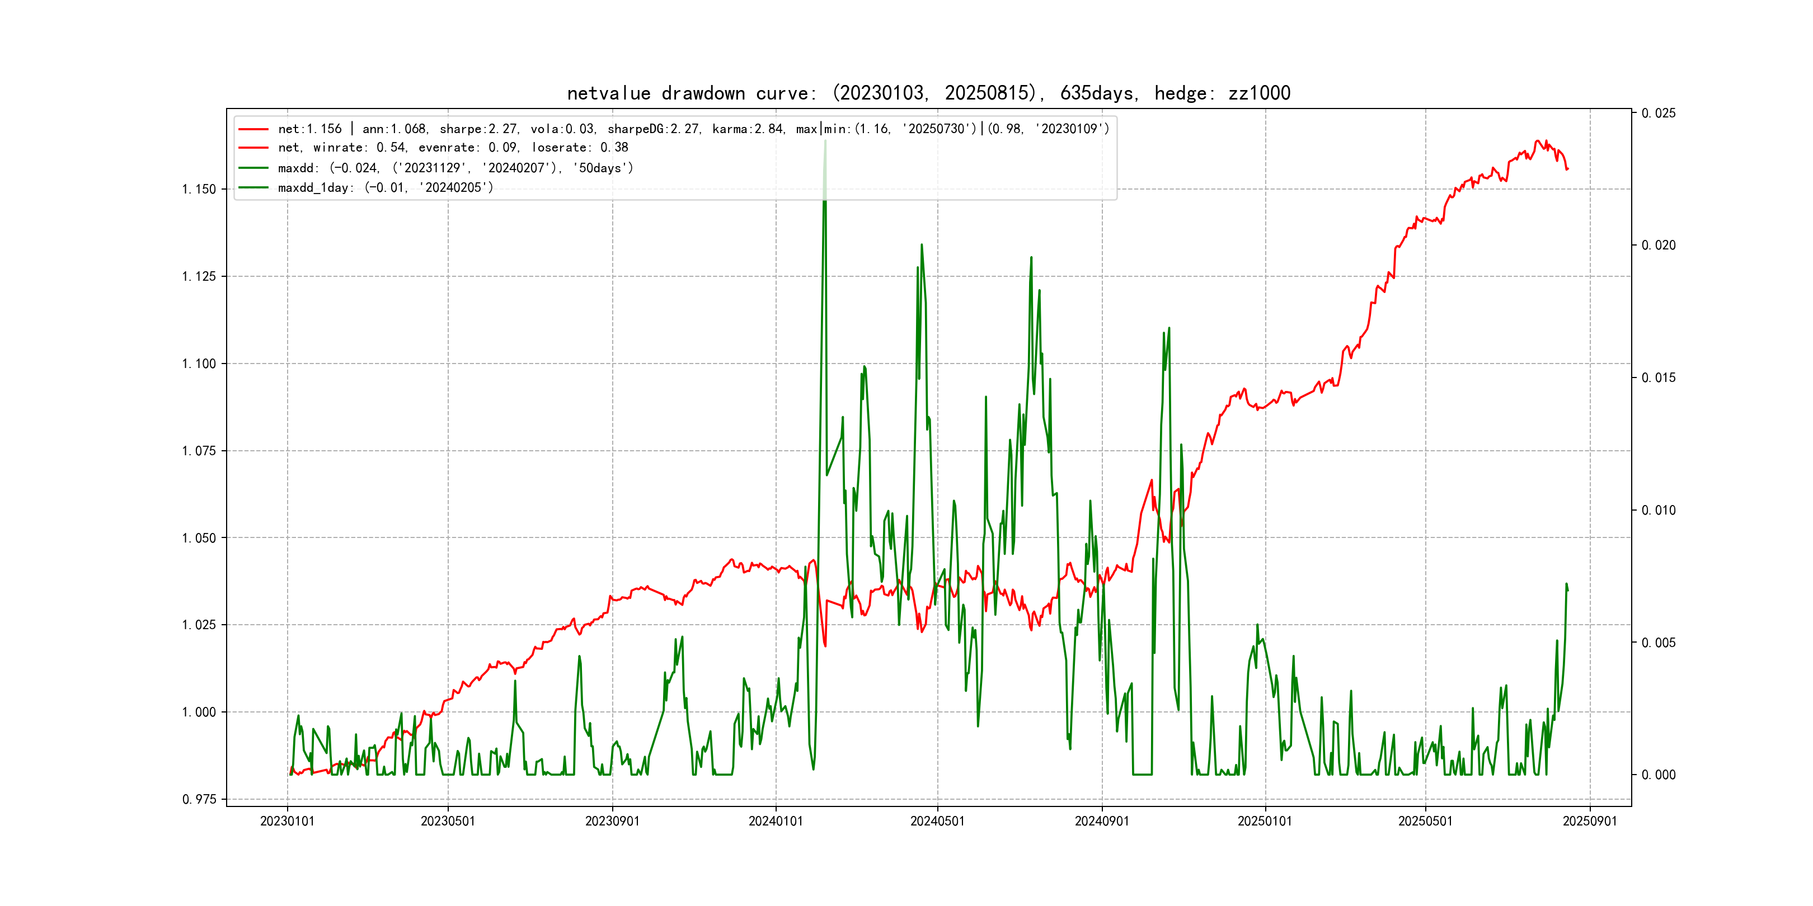Click the 20240501 x-axis tick label
The image size is (1813, 906).
[937, 822]
